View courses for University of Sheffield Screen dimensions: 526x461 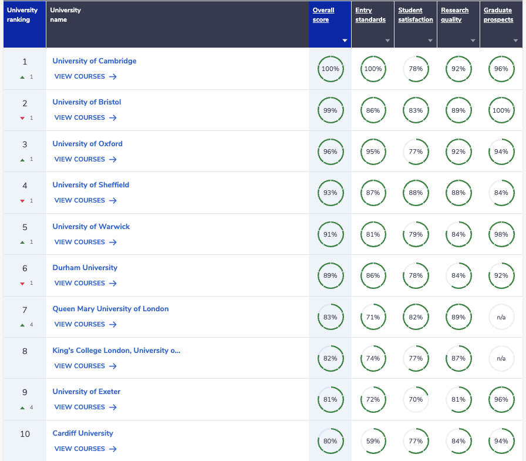pos(85,200)
